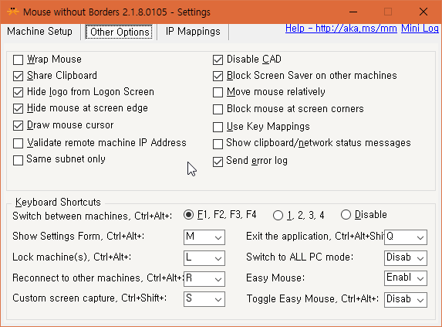This screenshot has width=442, height=327.
Task: Select the Other Options tab
Action: [x=120, y=32]
